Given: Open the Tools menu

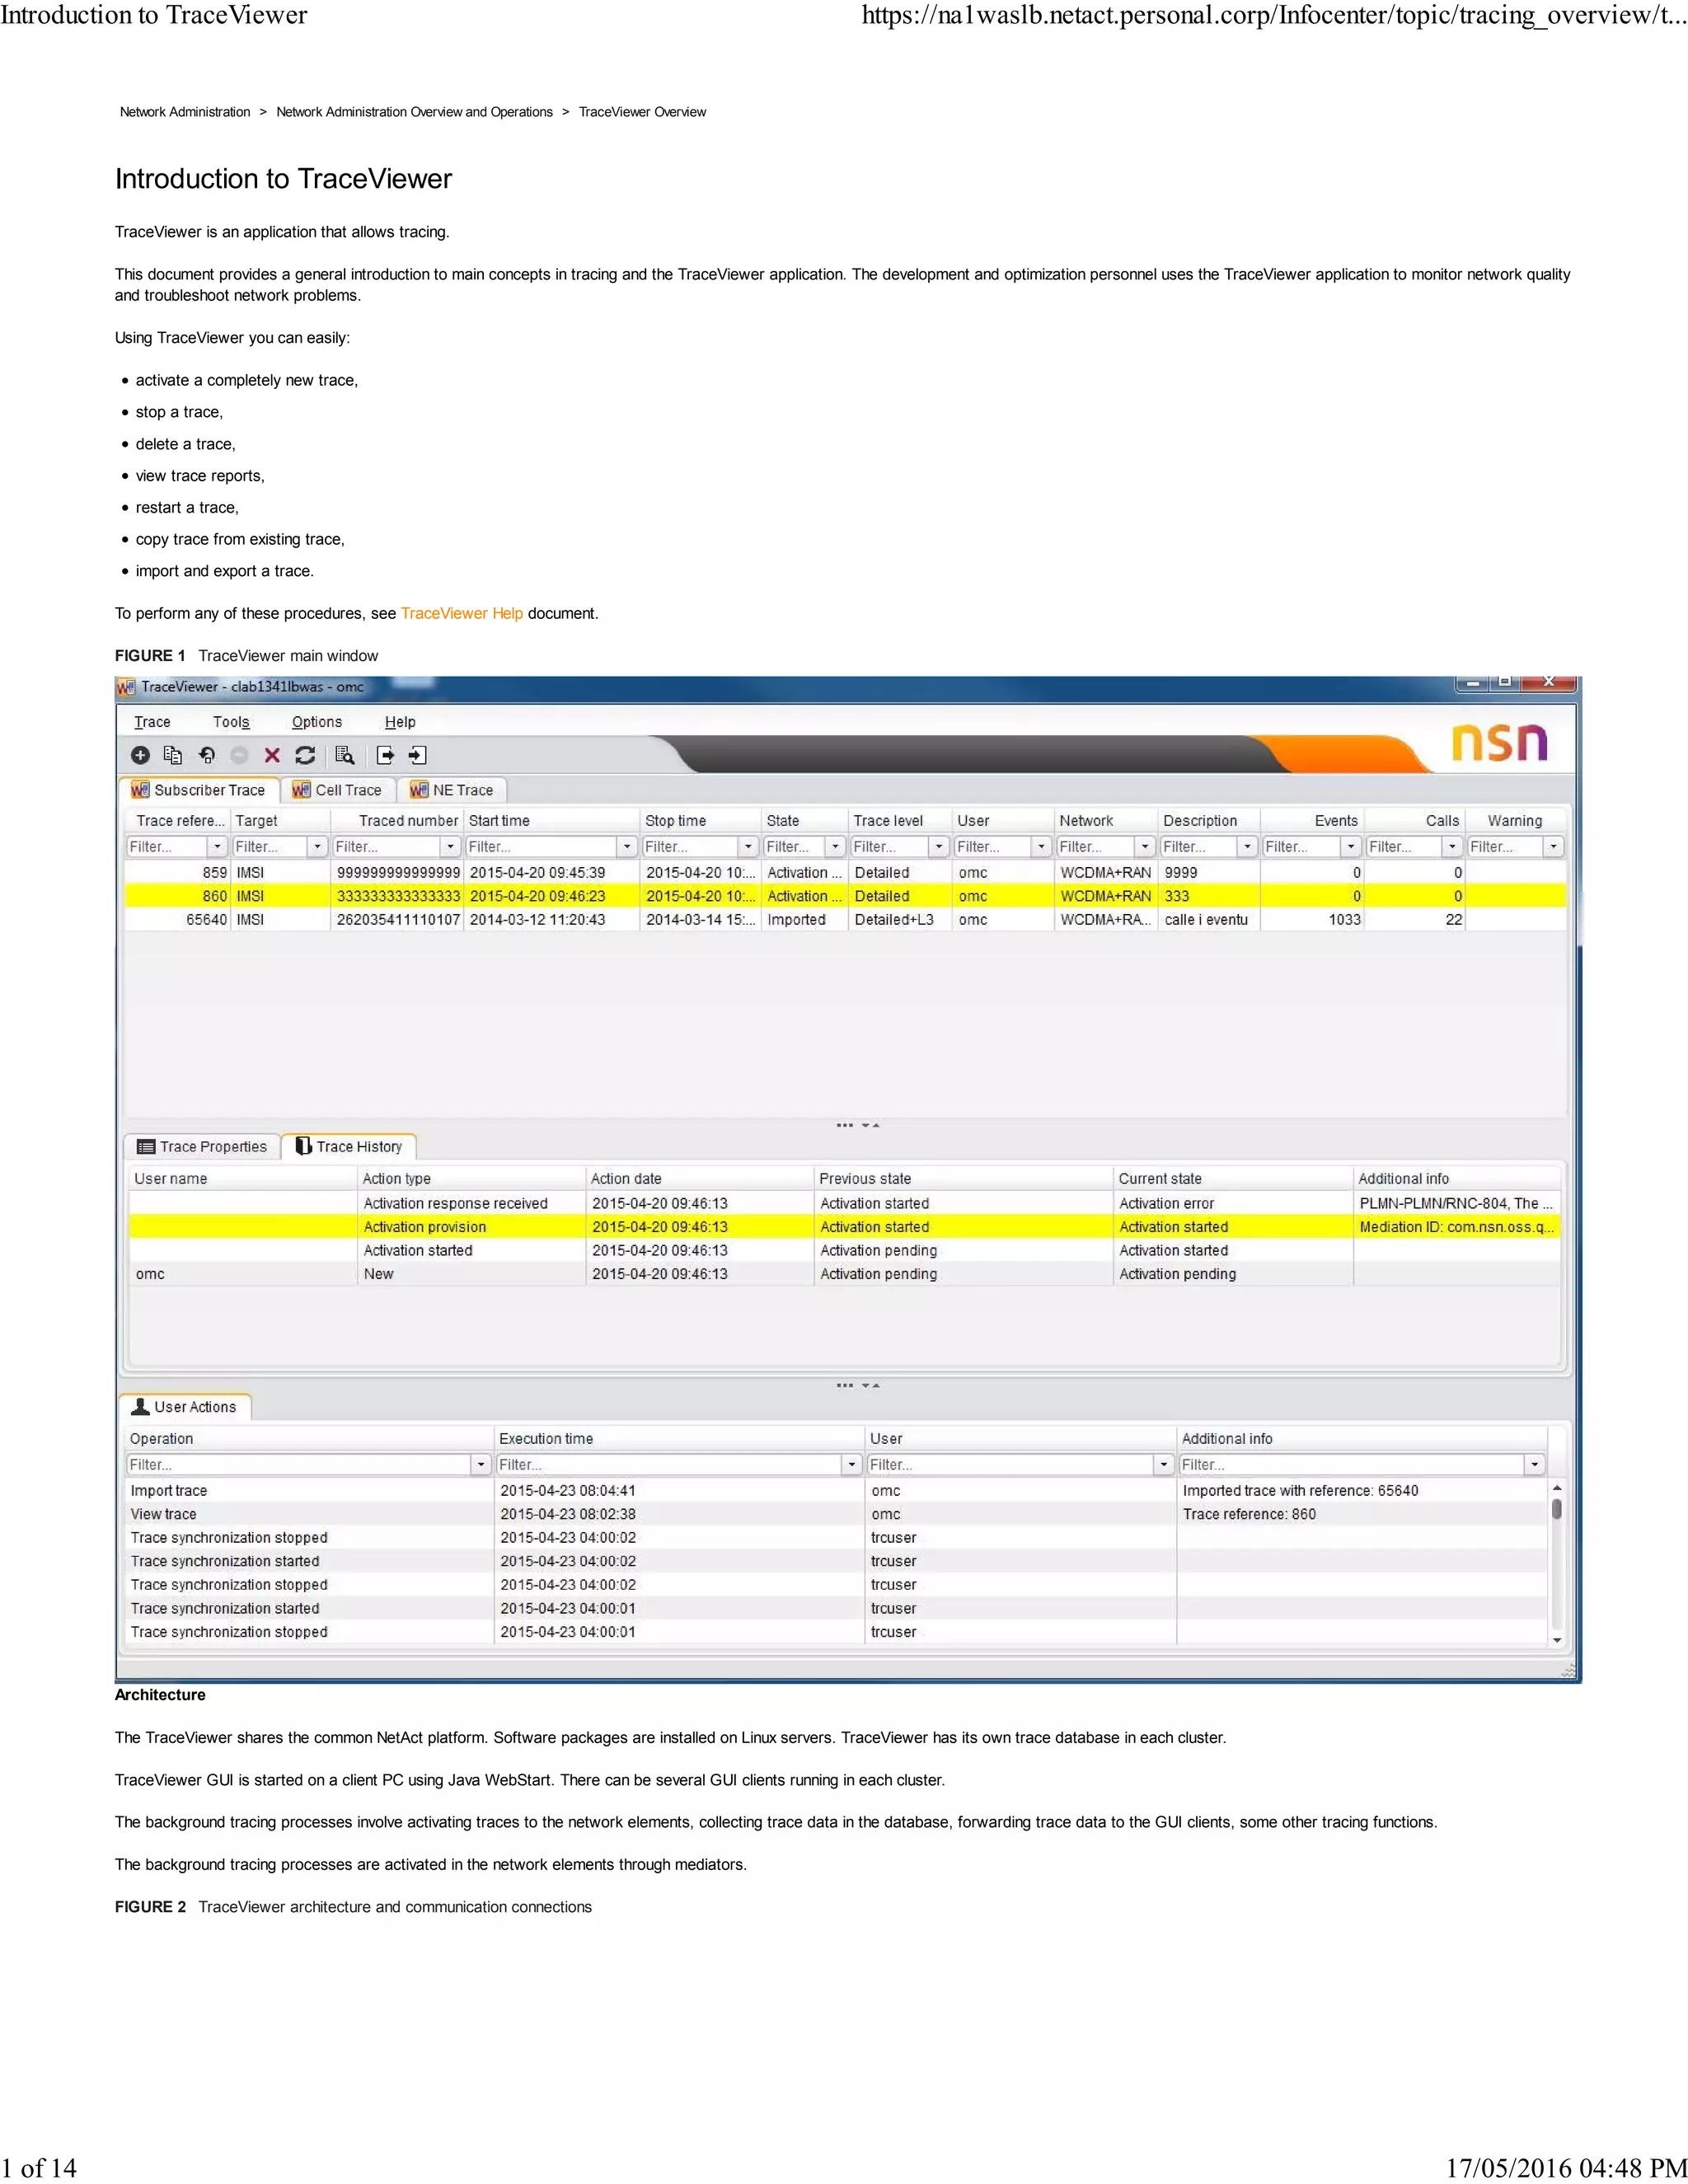Looking at the screenshot, I should pyautogui.click(x=231, y=722).
